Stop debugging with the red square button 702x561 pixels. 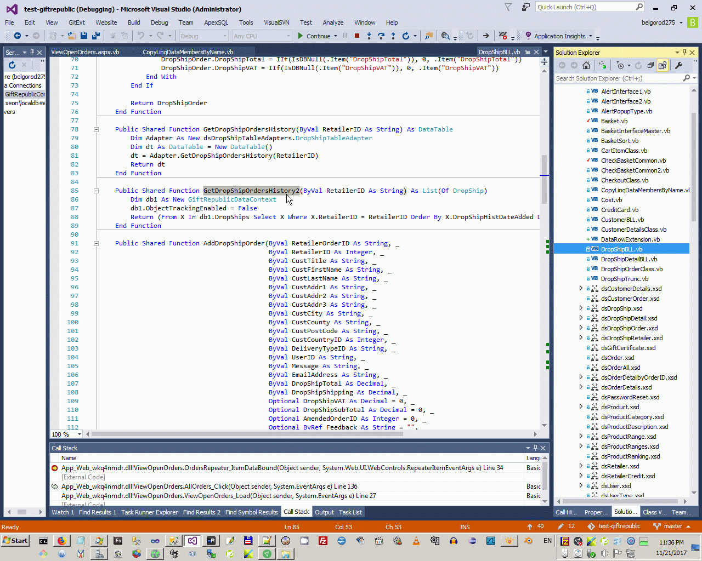pyautogui.click(x=357, y=36)
